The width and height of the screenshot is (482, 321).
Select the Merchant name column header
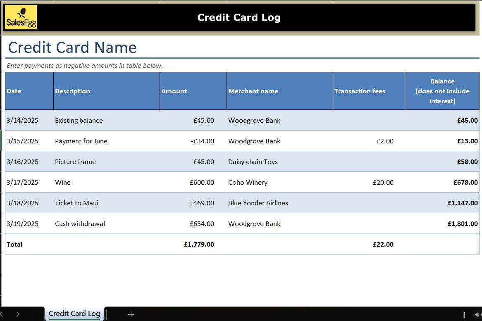279,91
